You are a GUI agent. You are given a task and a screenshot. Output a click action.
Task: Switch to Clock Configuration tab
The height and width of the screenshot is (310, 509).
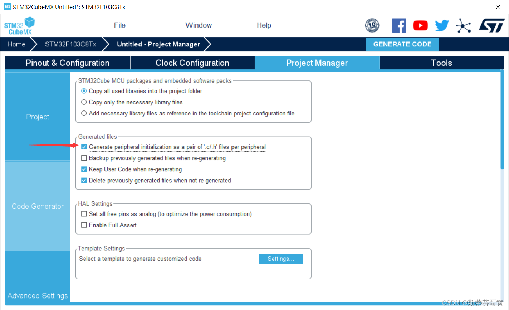click(x=192, y=63)
